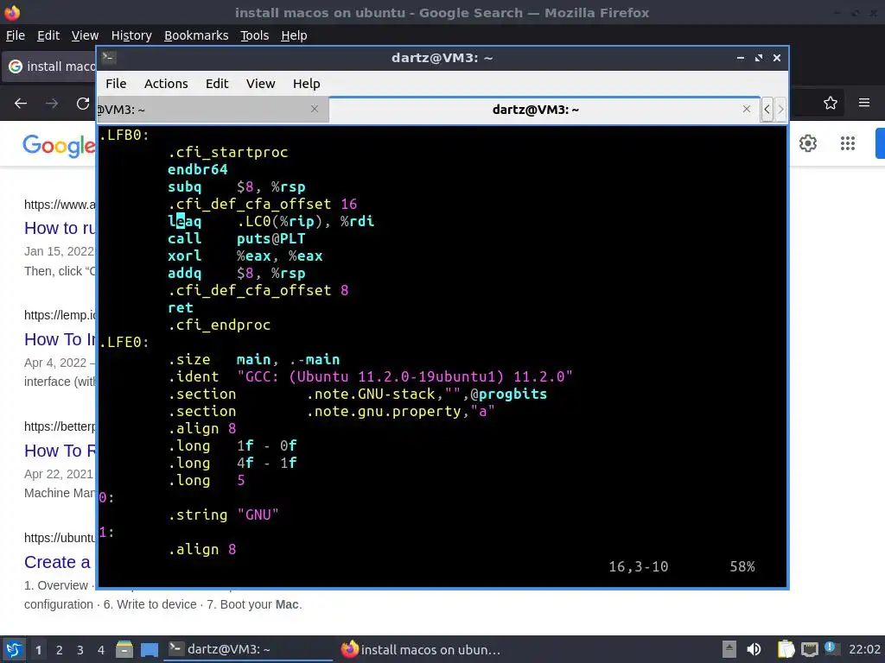Open Google search settings gear
Viewport: 885px width, 663px height.
[x=808, y=143]
